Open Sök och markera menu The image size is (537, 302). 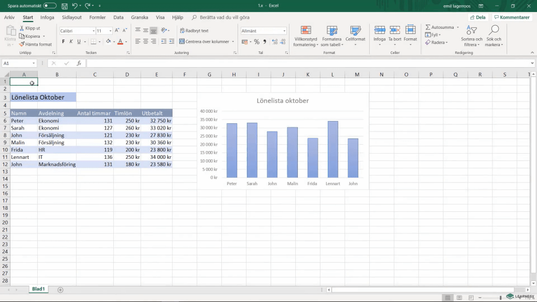coord(493,36)
